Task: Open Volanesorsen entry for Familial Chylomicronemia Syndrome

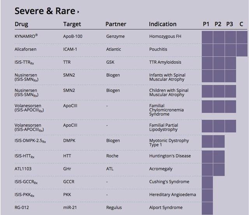Action: [x=29, y=108]
